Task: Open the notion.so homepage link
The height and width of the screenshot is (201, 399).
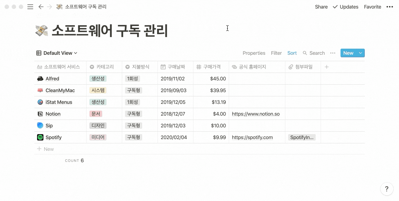Action: (255, 114)
